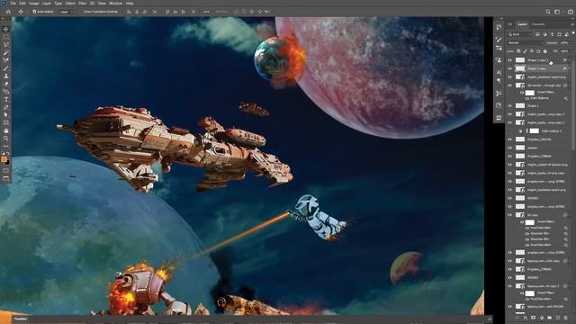Image resolution: width=576 pixels, height=324 pixels.
Task: Open the File menu
Action: (13, 4)
